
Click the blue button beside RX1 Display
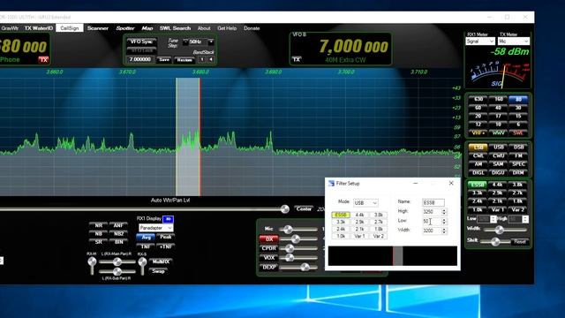coord(168,219)
